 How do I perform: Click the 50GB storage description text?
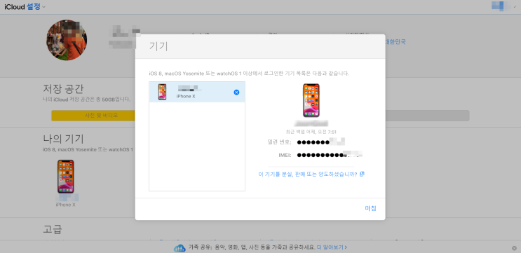[87, 100]
